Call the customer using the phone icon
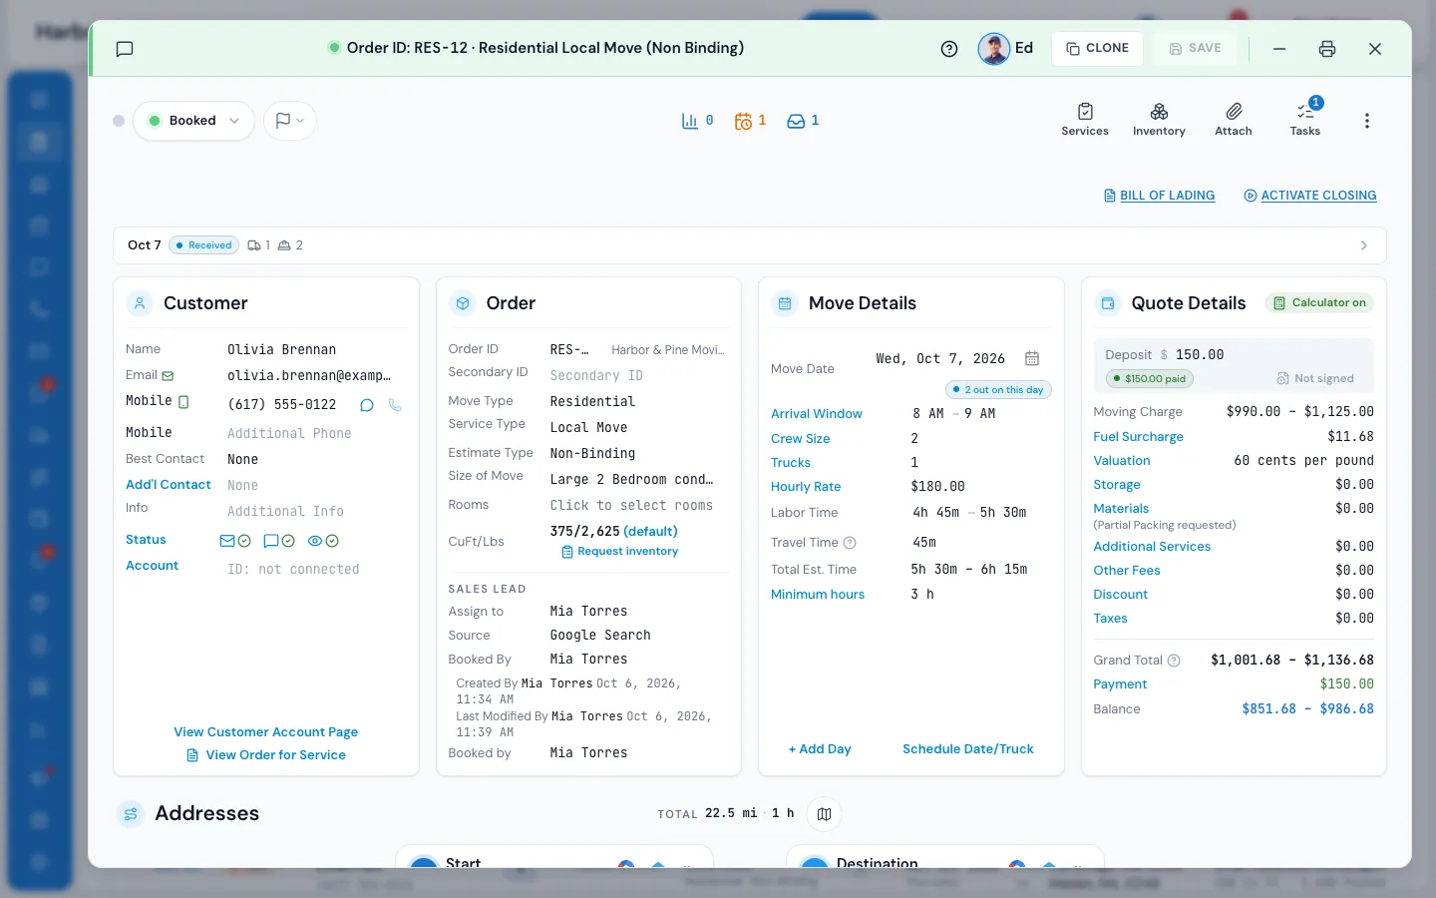1436x898 pixels. 395,405
